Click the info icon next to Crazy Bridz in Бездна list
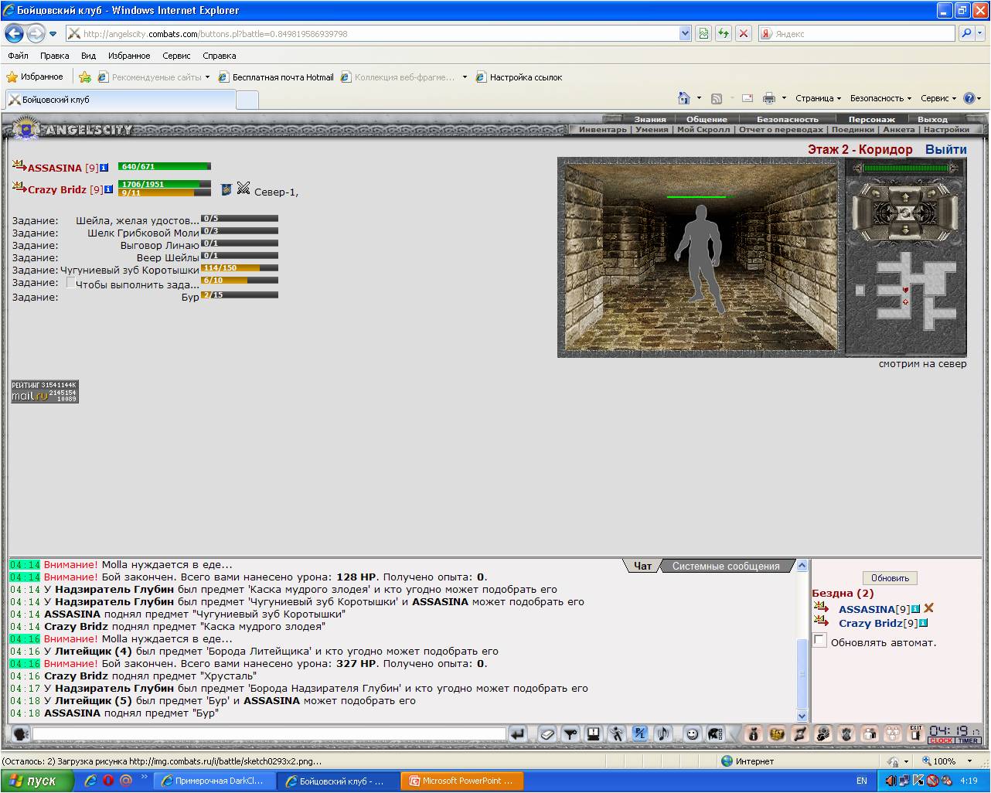This screenshot has height=793, width=991. 924,623
